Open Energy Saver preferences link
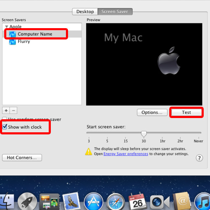Viewport: 210px width, 210px height. pos(126,154)
